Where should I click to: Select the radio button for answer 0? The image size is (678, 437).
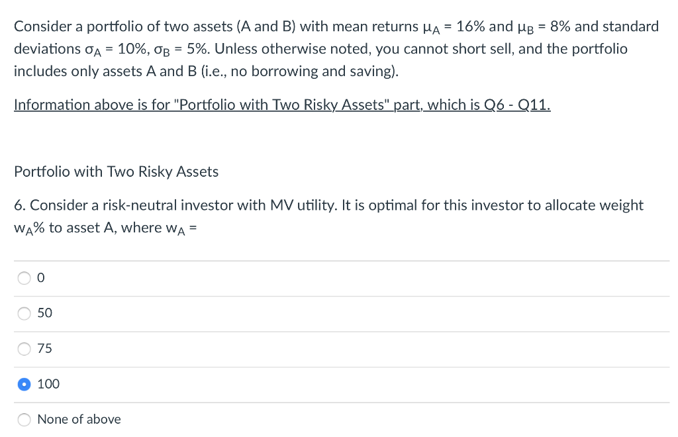click(x=24, y=279)
